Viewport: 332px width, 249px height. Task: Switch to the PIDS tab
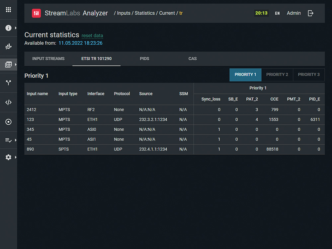[x=144, y=59]
